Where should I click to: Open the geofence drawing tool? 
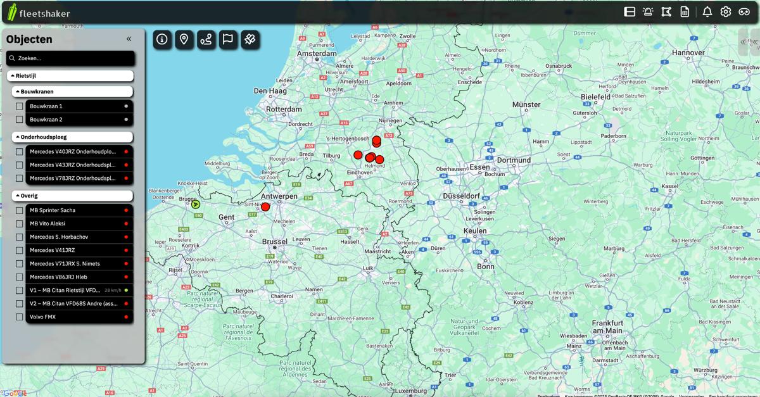666,11
